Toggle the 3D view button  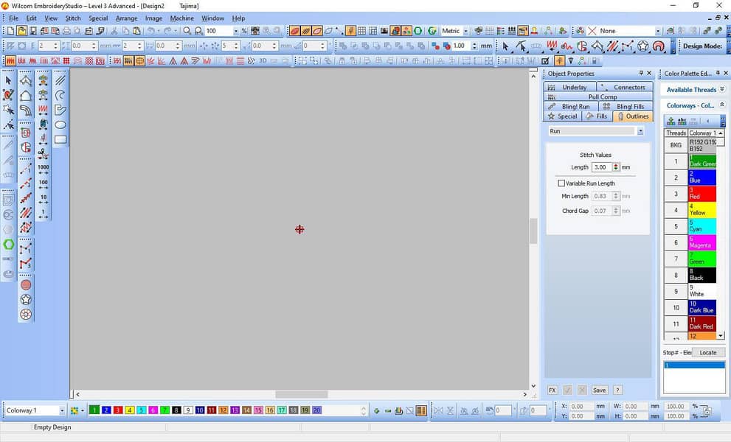[x=263, y=60]
